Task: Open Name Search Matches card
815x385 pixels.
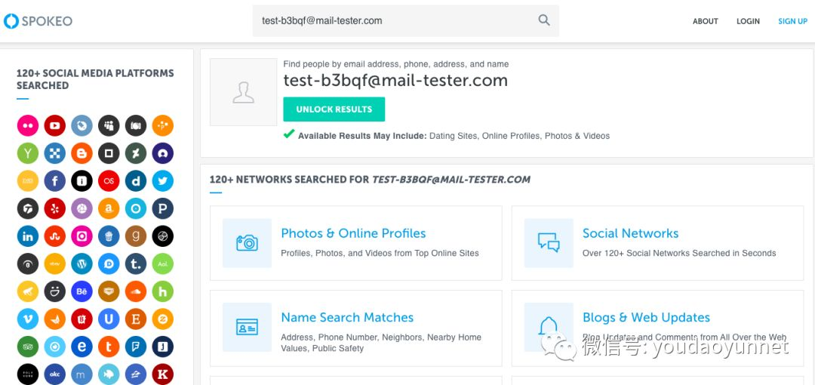Action: (x=356, y=328)
